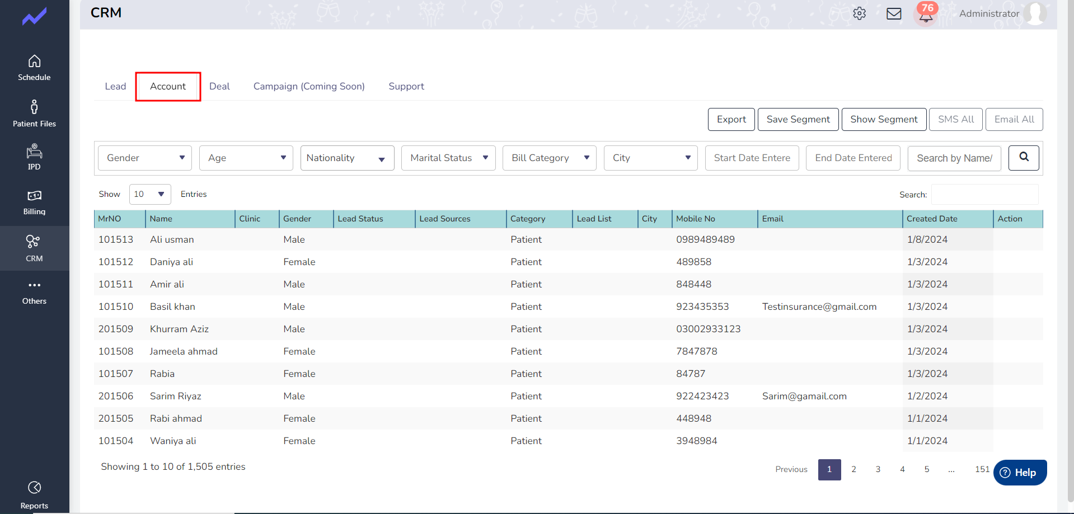
Task: Click the name Jameela ahmad
Action: point(184,351)
